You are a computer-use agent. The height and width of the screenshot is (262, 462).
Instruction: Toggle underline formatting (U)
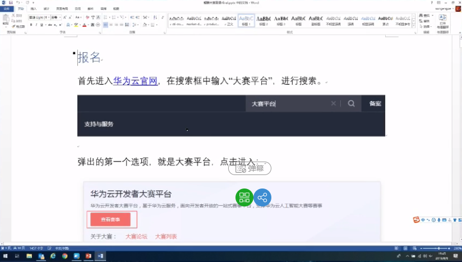[41, 25]
